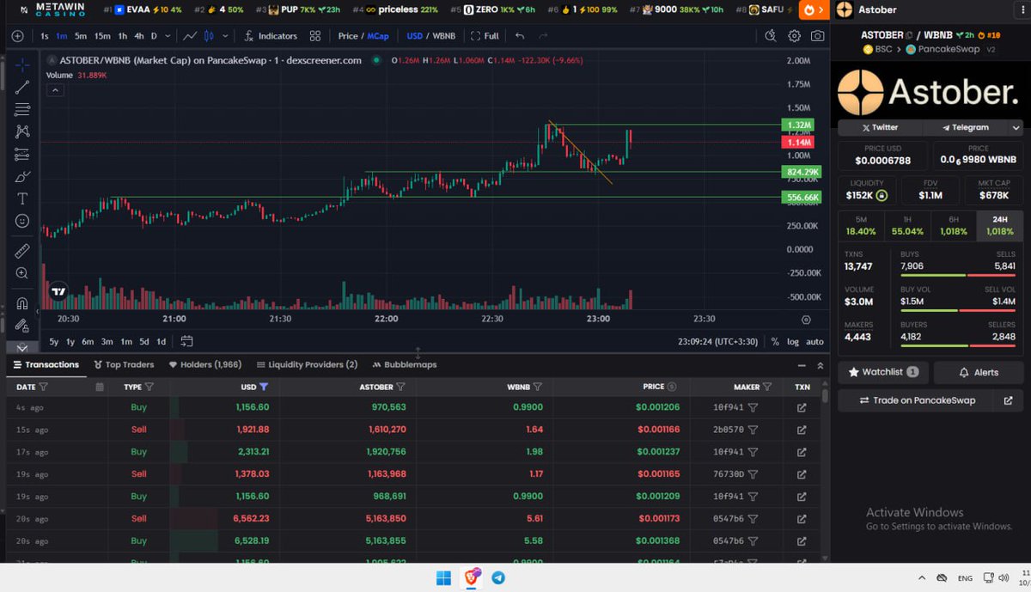This screenshot has width=1031, height=592.
Task: Add Astober to Watchlist
Action: pyautogui.click(x=883, y=372)
